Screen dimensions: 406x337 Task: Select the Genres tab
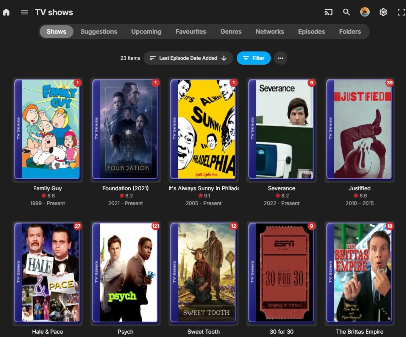[231, 31]
